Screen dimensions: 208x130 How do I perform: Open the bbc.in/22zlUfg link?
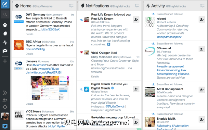point(35,49)
